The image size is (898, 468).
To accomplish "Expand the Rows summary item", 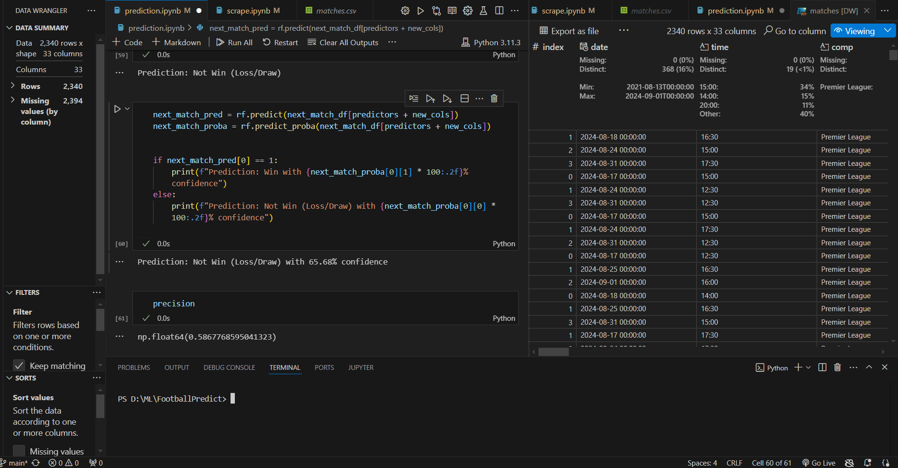I will click(x=13, y=86).
